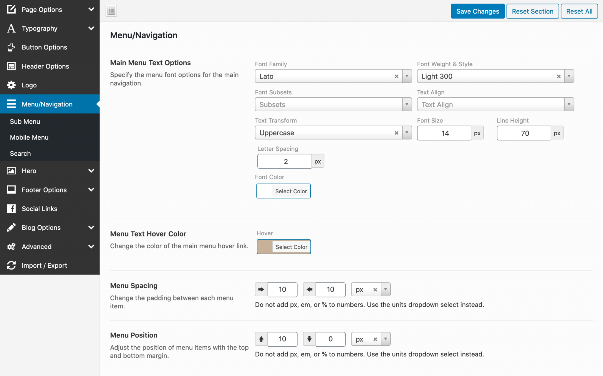Screen dimensions: 603x376
Task: Click the Header Options layout icon
Action: pos(11,66)
